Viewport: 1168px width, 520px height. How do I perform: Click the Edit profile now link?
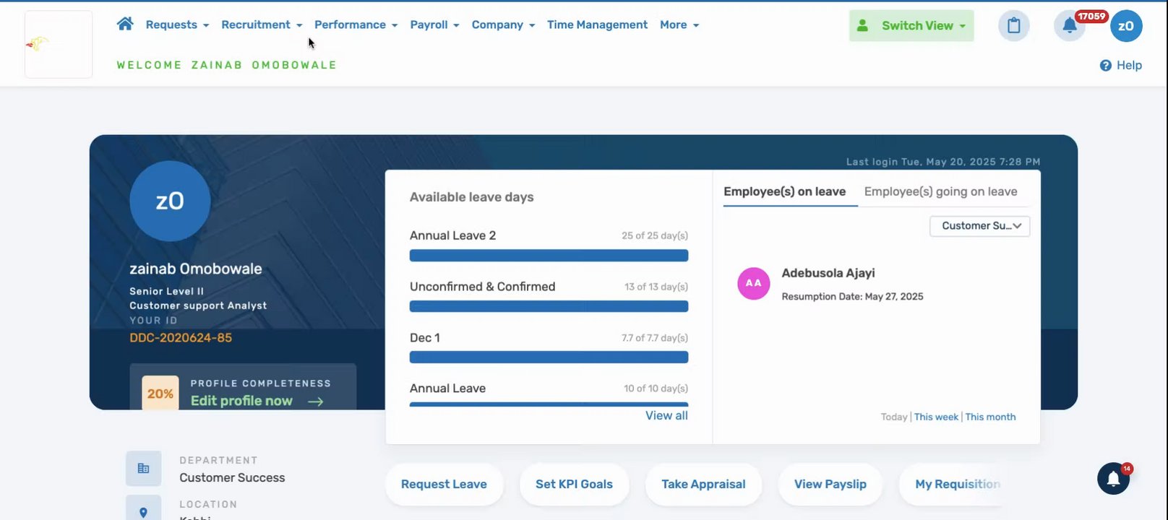tap(241, 401)
